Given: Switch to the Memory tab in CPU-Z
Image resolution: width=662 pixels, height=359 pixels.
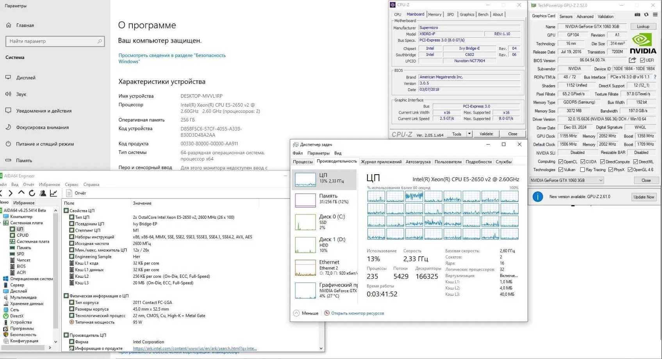Looking at the screenshot, I should [x=435, y=14].
